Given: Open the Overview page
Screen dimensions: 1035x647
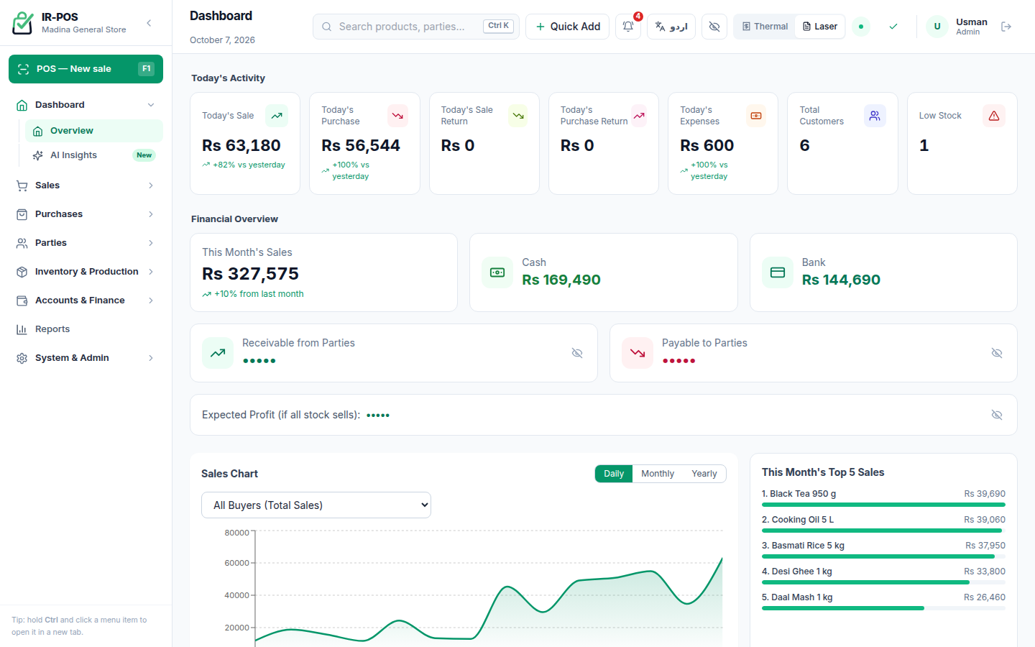Looking at the screenshot, I should (94, 131).
